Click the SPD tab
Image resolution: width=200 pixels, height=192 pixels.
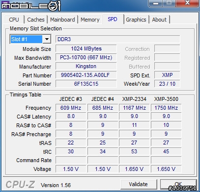(x=113, y=19)
